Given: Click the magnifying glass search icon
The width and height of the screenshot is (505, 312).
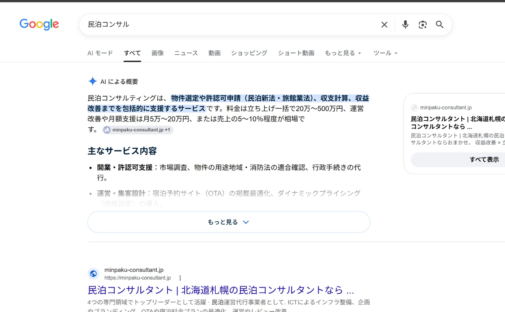Looking at the screenshot, I should tap(439, 24).
